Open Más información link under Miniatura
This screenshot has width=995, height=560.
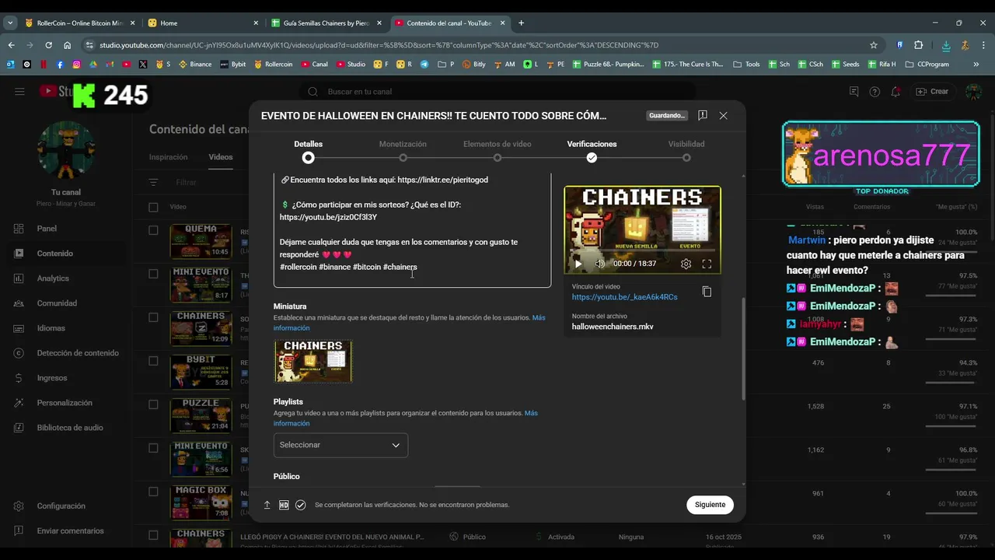(x=409, y=323)
